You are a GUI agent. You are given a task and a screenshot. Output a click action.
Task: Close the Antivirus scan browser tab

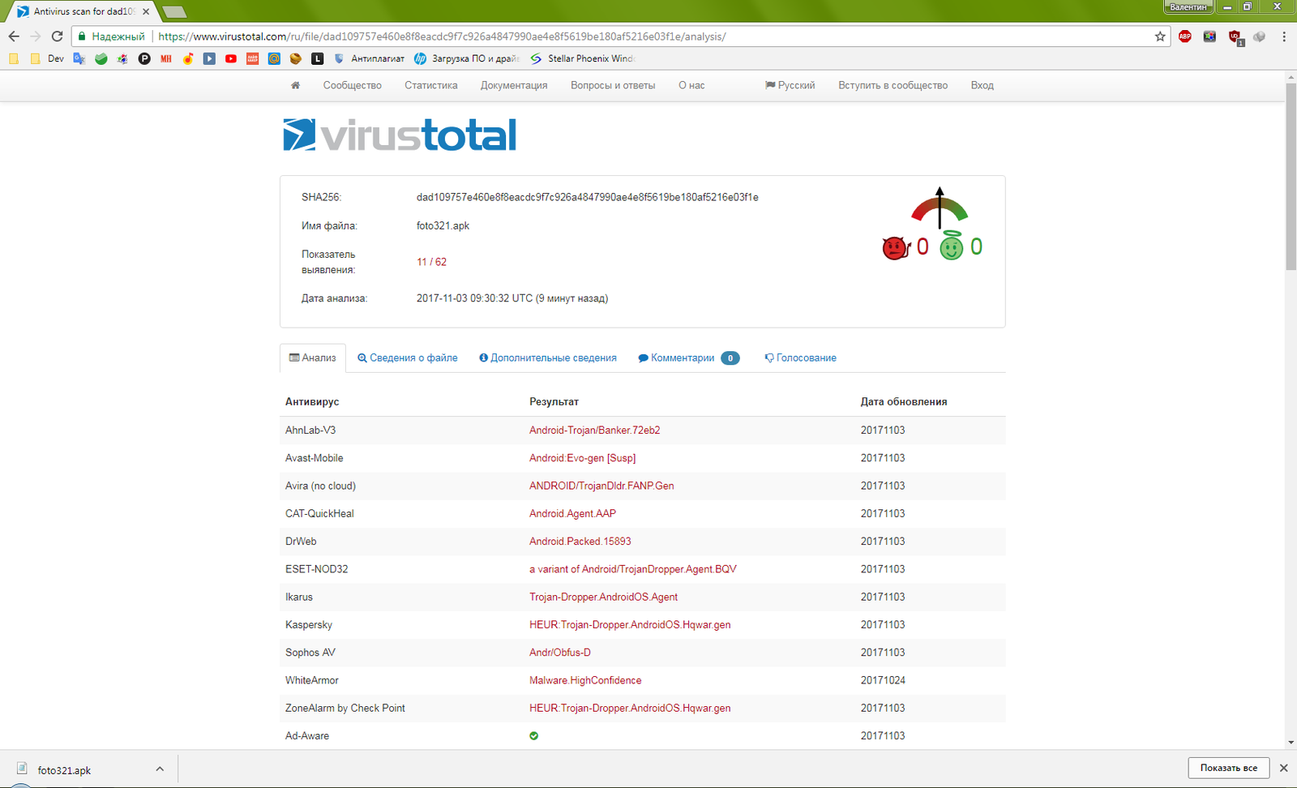point(146,11)
